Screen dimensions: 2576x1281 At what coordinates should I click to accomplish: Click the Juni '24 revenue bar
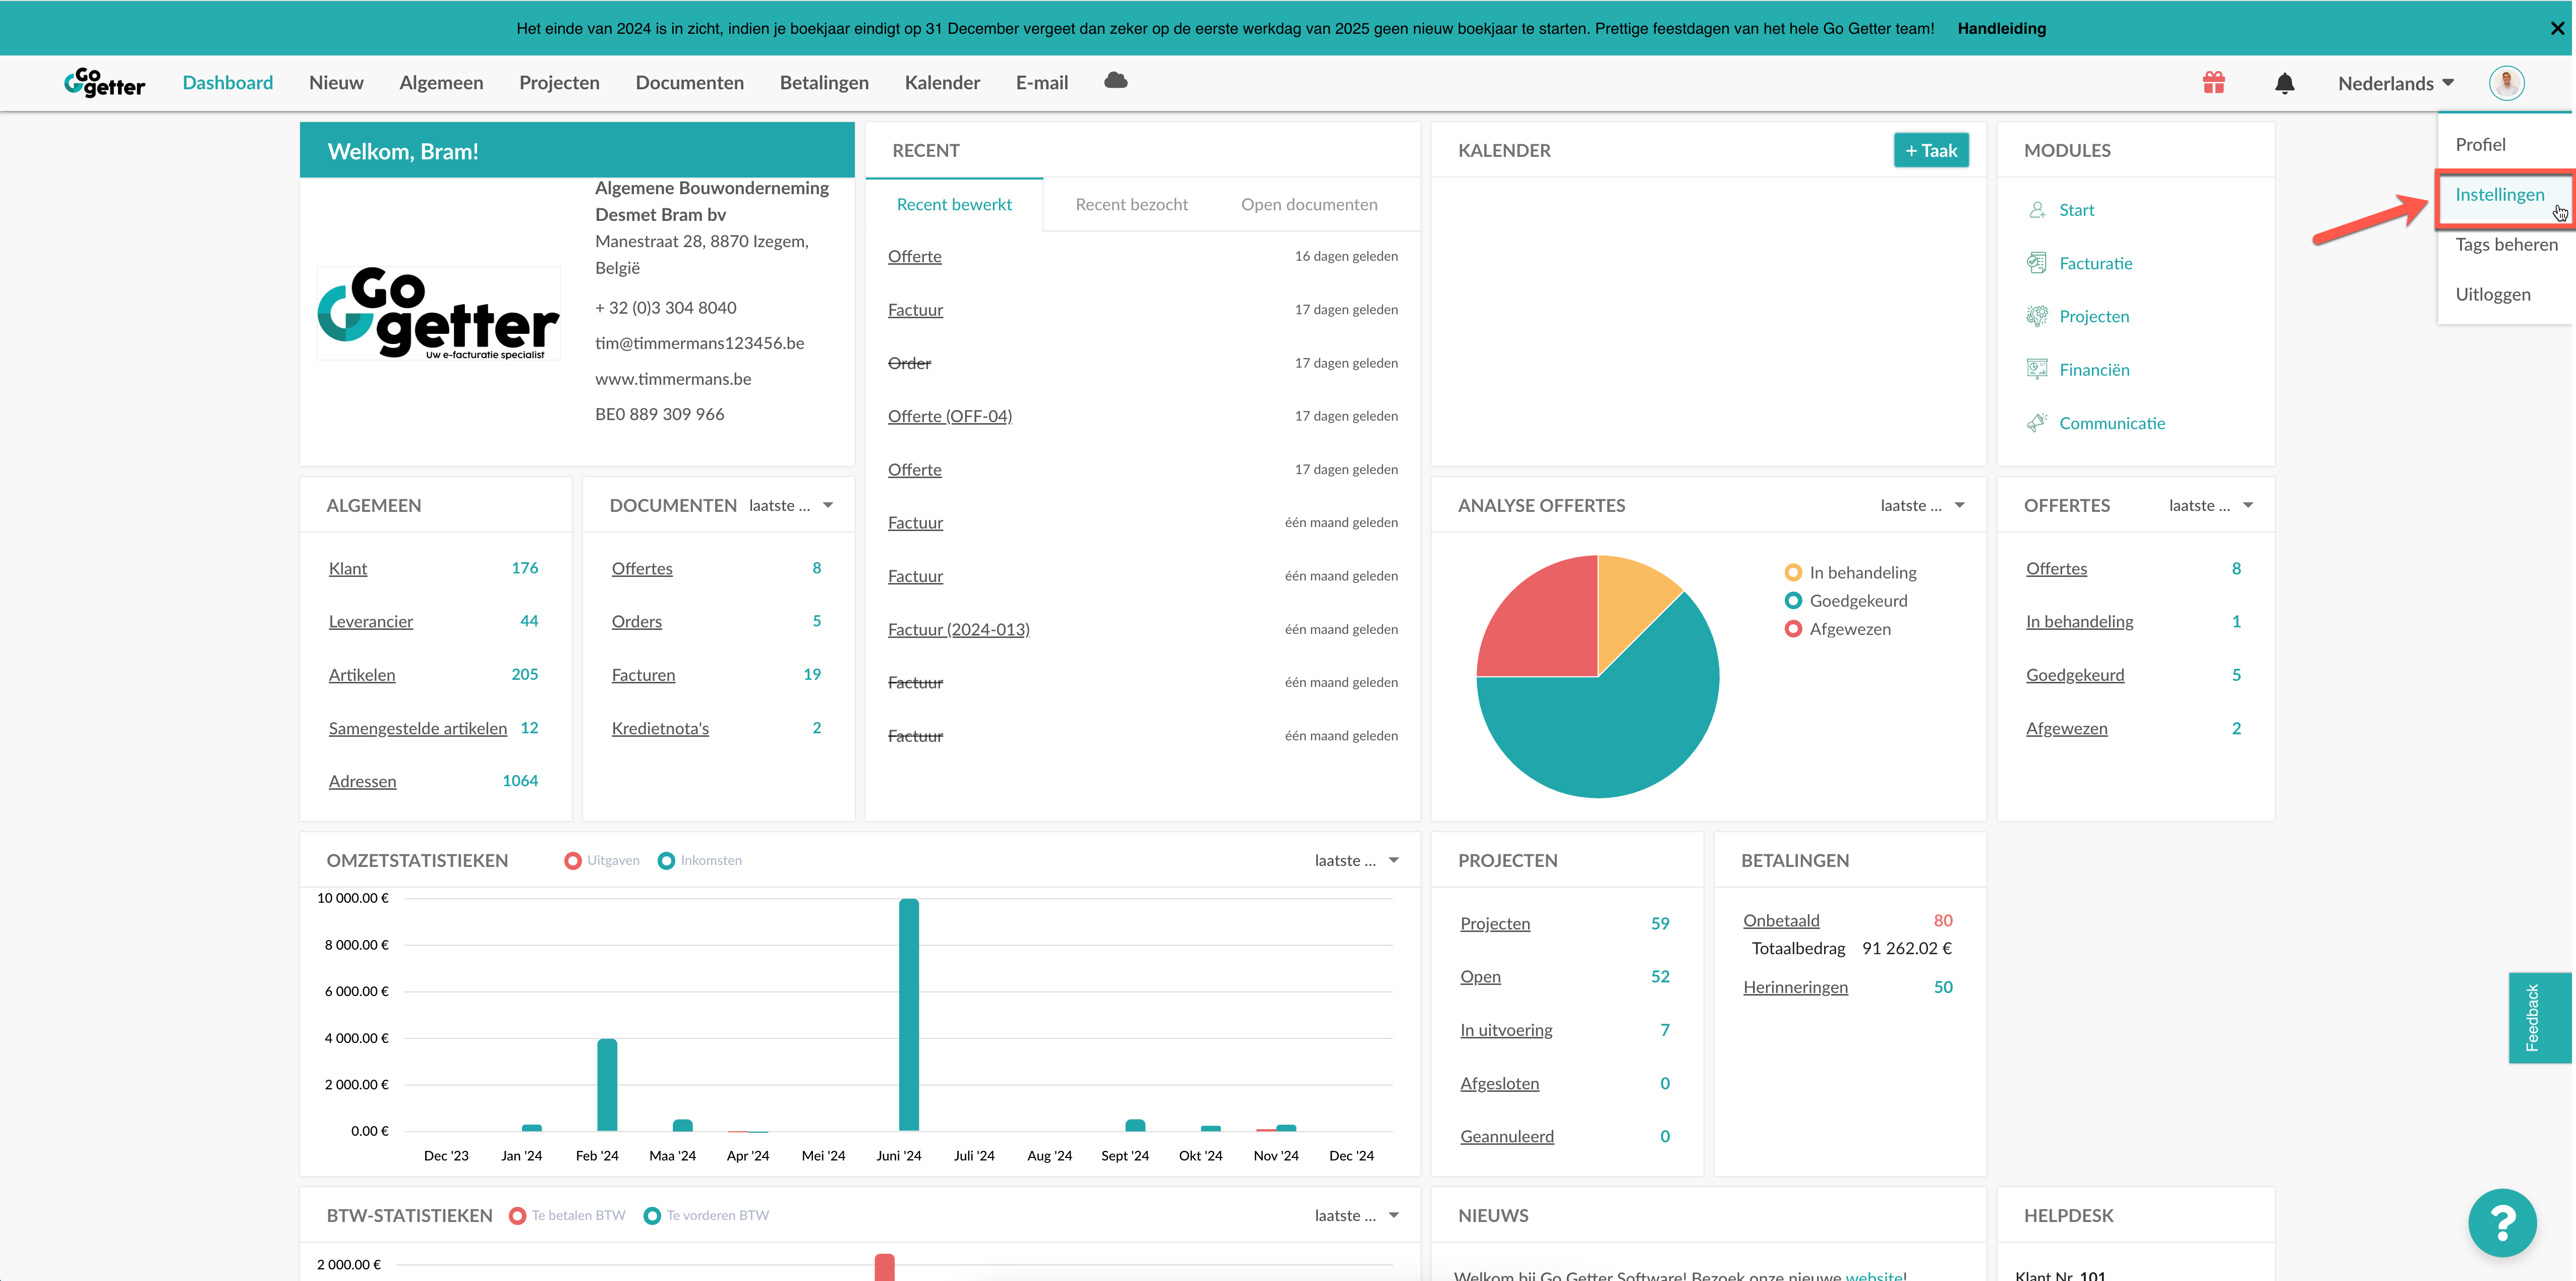[x=909, y=1014]
